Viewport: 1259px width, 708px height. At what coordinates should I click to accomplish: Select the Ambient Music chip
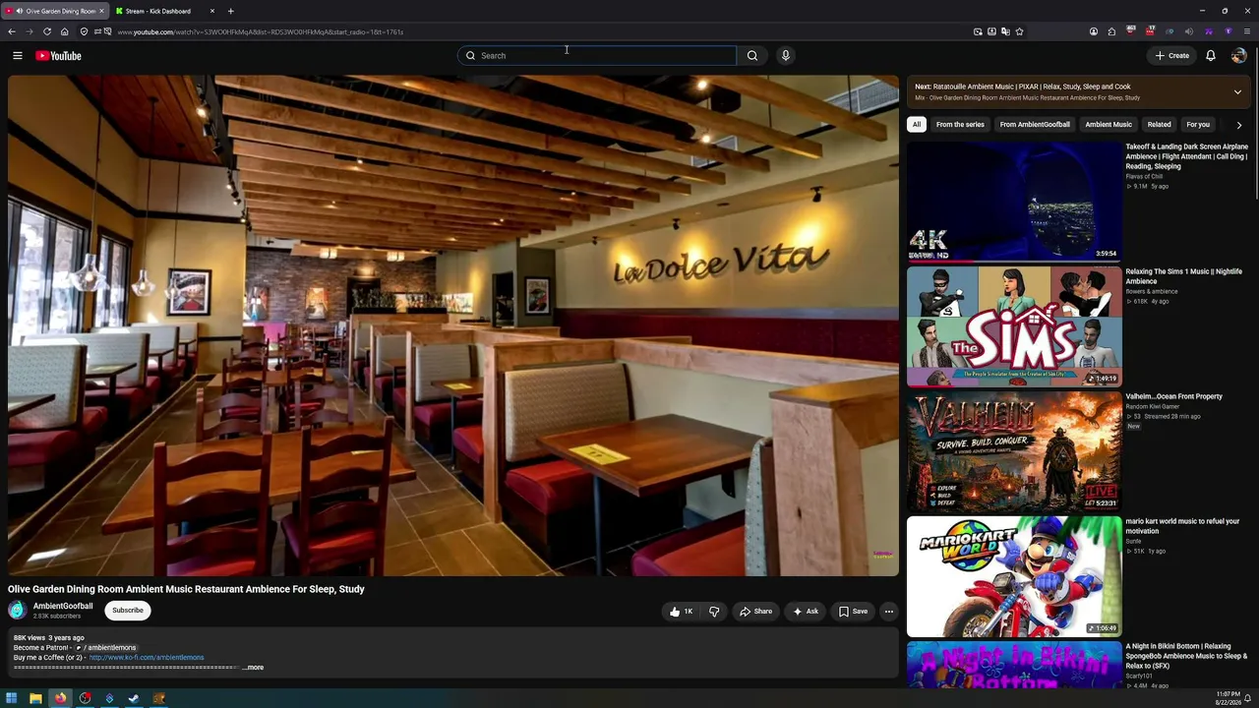(1109, 125)
